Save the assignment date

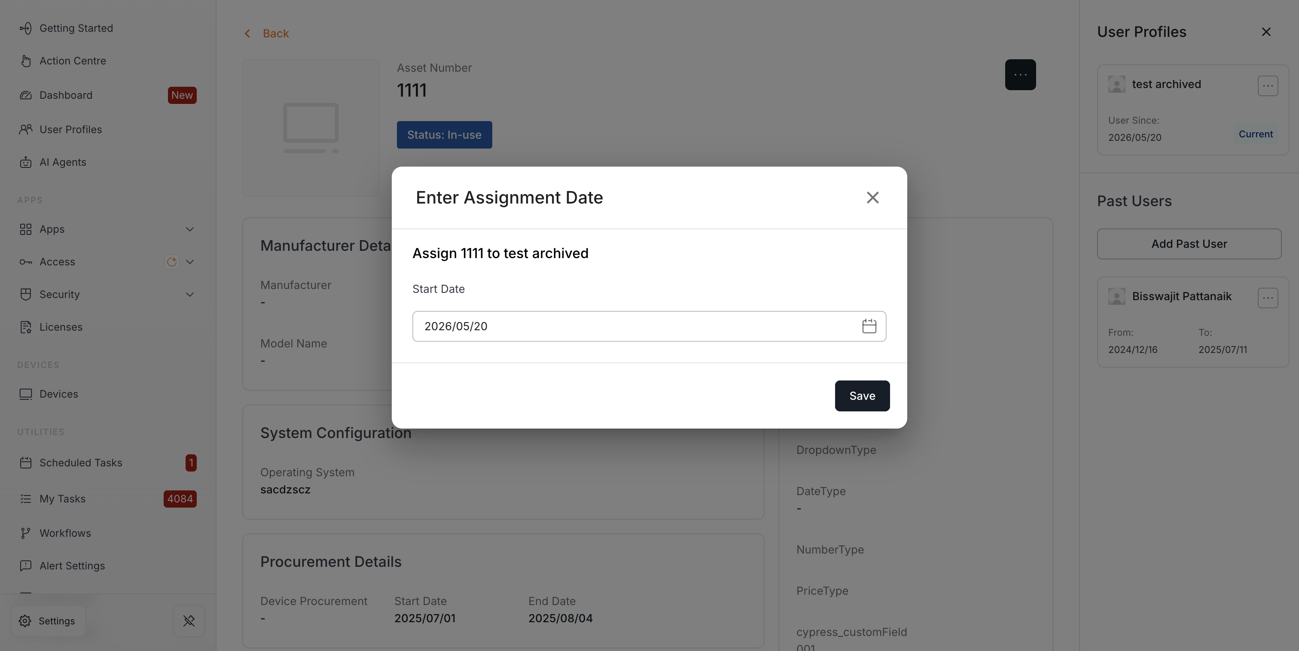tap(862, 396)
